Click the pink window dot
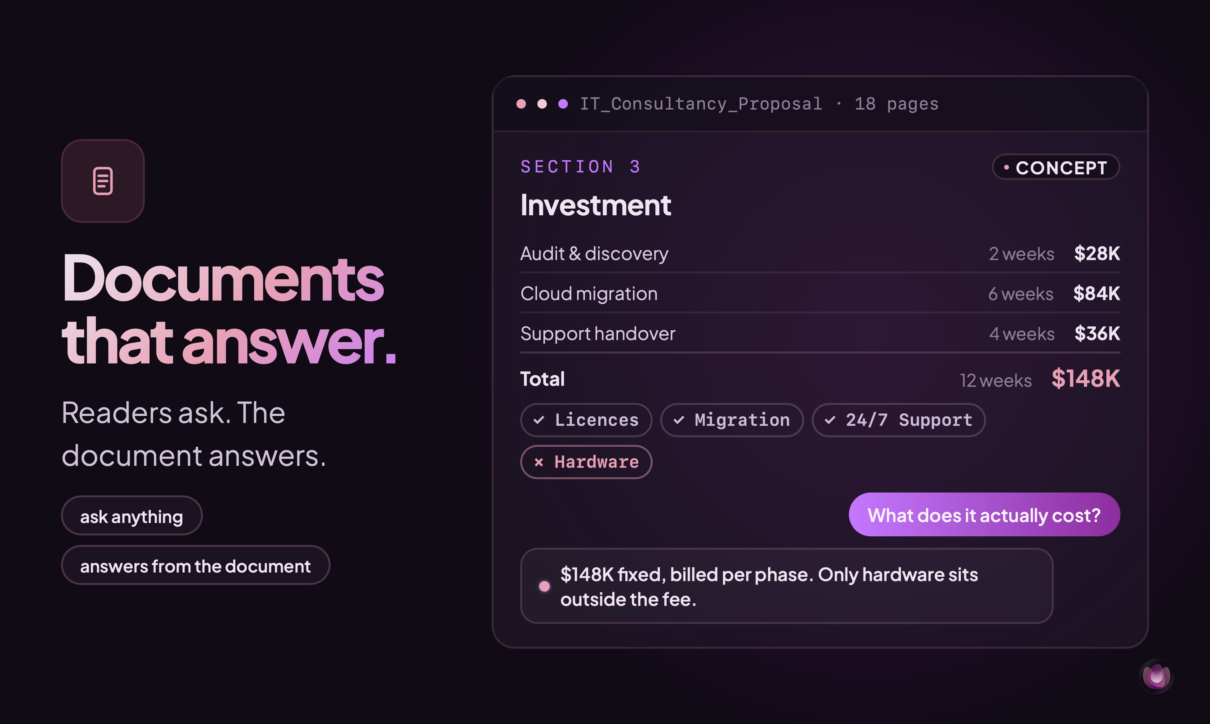The width and height of the screenshot is (1210, 724). 521,104
